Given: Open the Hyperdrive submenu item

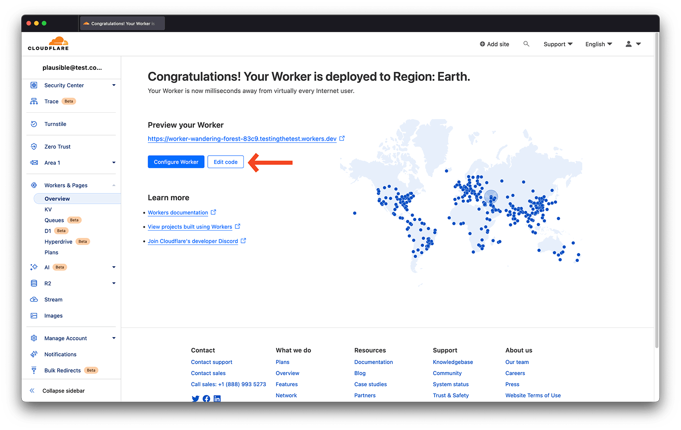Looking at the screenshot, I should [x=58, y=242].
